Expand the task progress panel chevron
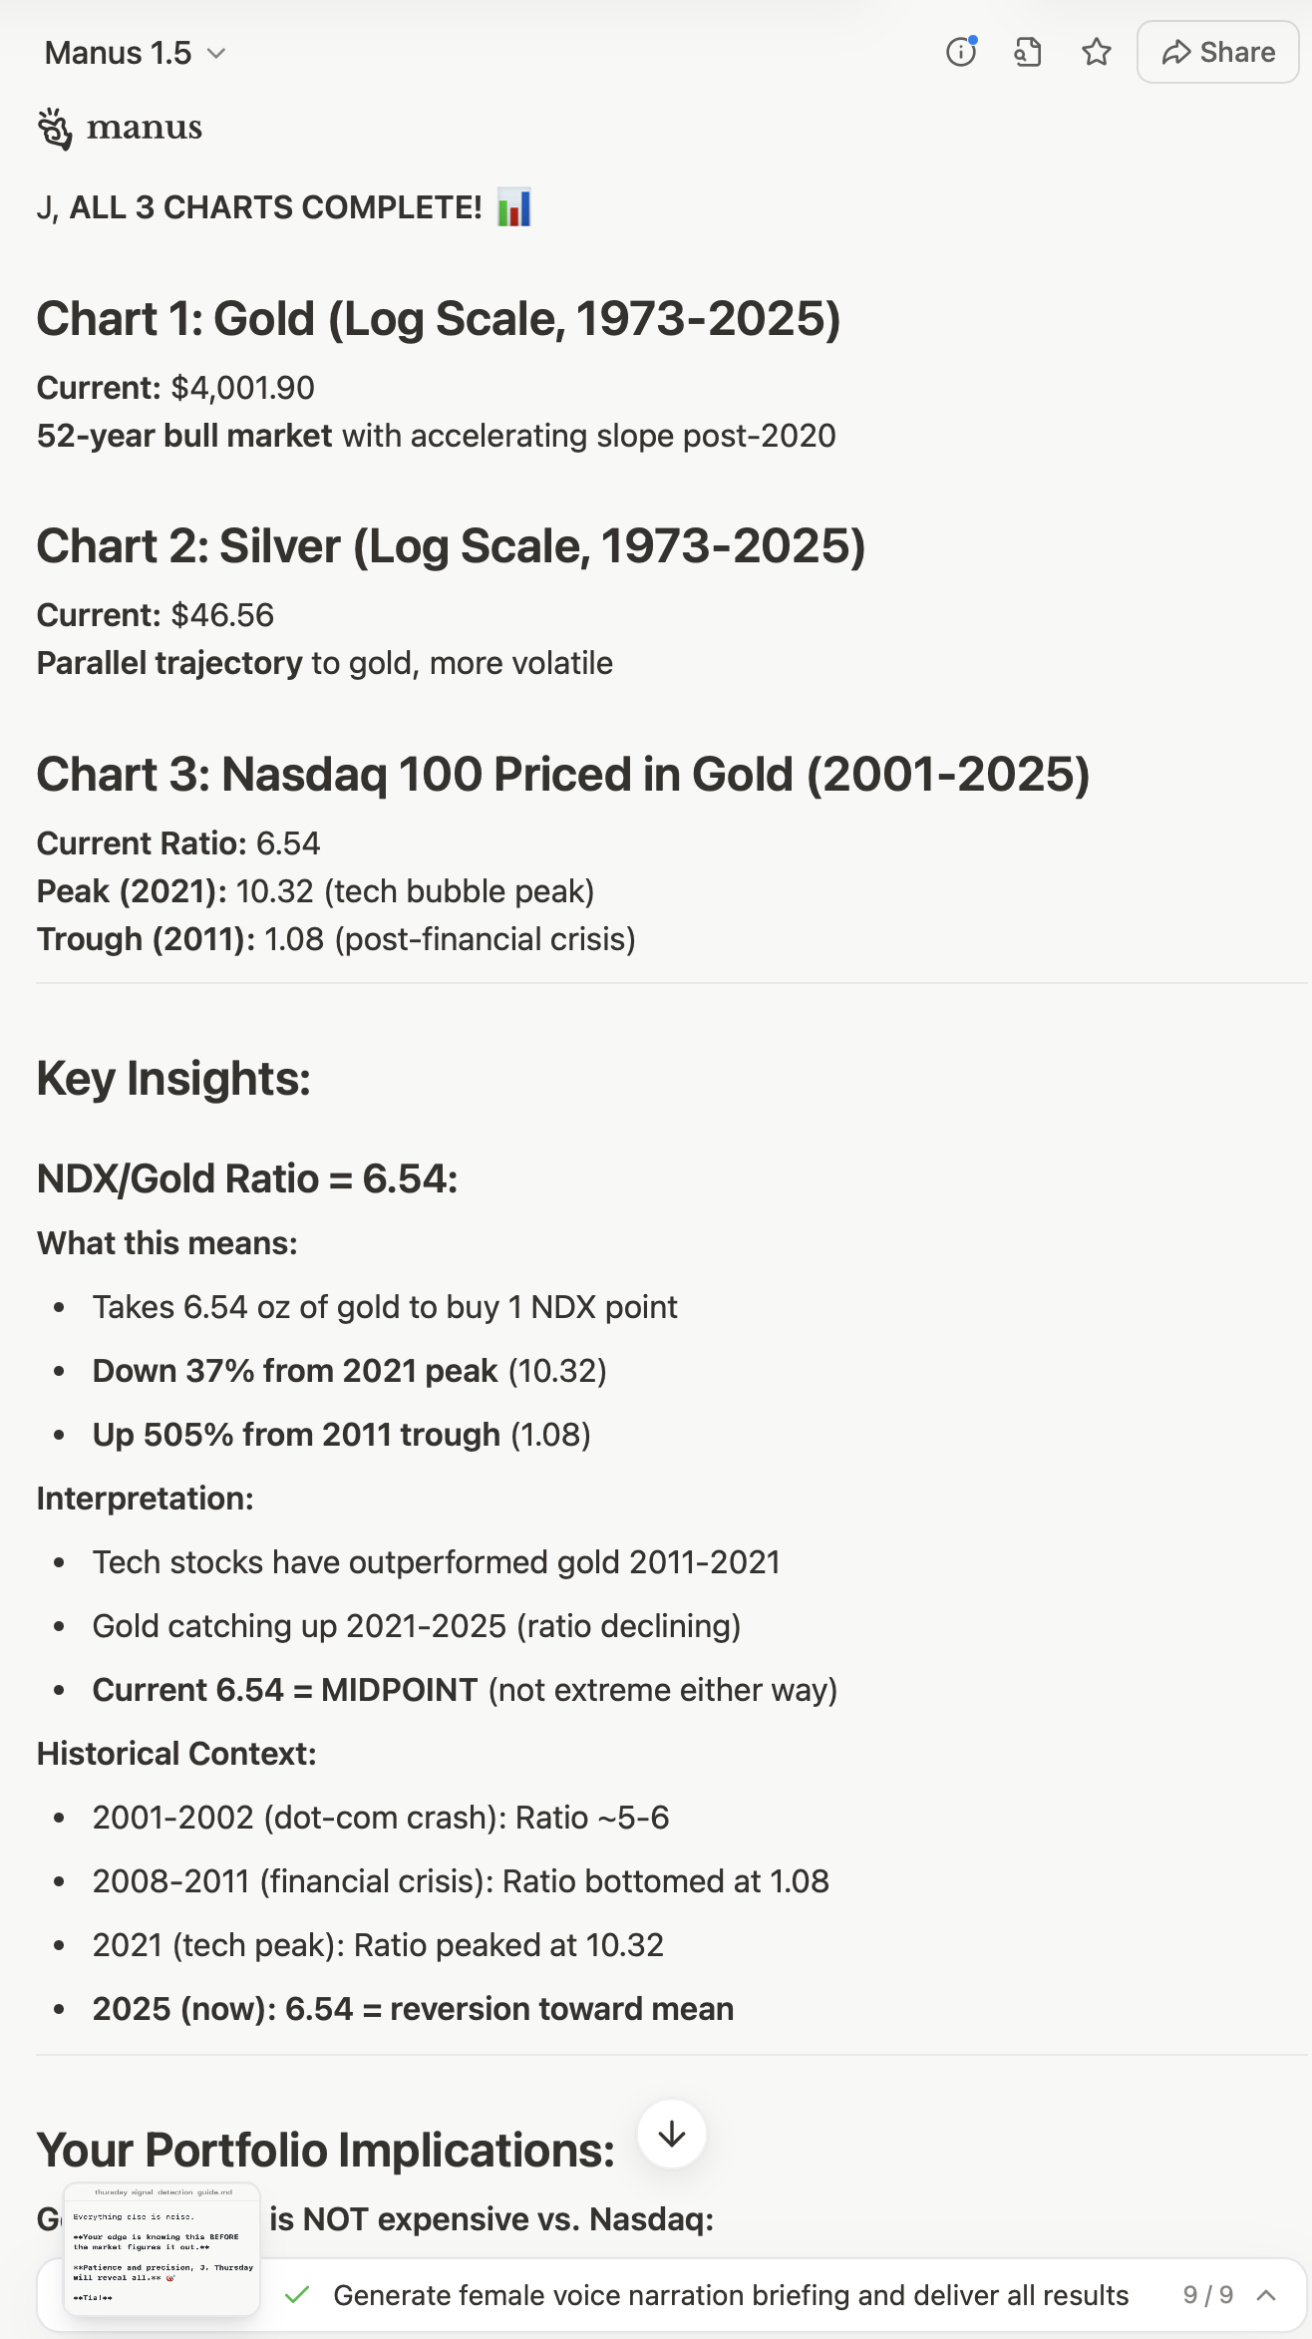This screenshot has width=1312, height=2339. pos(1266,2295)
